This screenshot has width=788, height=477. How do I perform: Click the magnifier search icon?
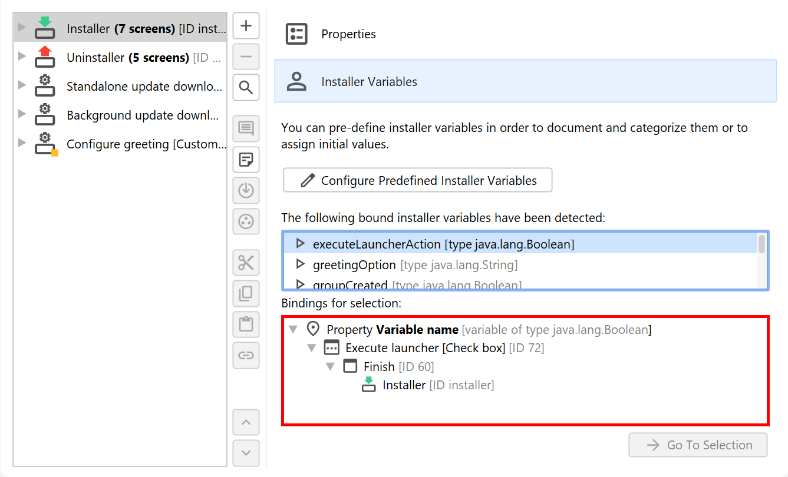click(246, 88)
